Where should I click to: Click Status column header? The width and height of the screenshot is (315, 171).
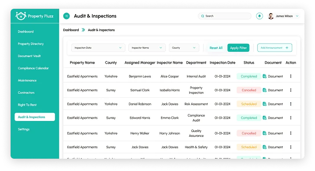coord(249,63)
